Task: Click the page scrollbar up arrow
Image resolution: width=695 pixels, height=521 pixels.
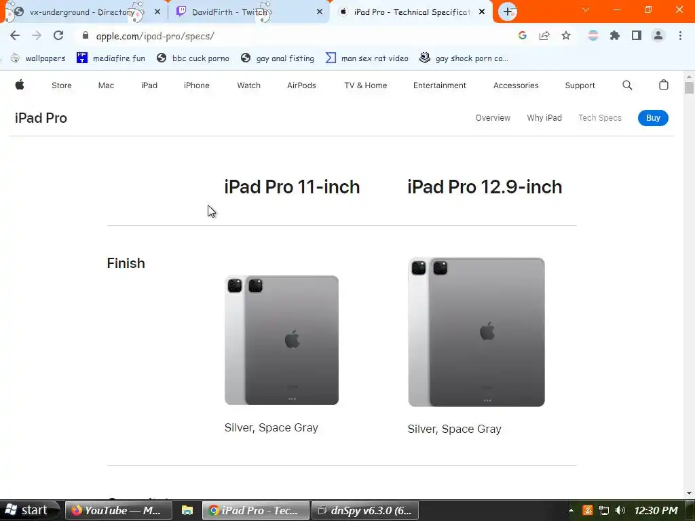Action: [689, 76]
